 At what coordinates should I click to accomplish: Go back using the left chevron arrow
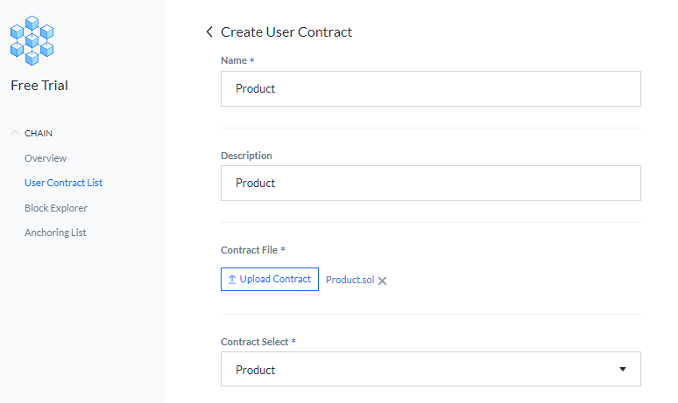coord(209,32)
